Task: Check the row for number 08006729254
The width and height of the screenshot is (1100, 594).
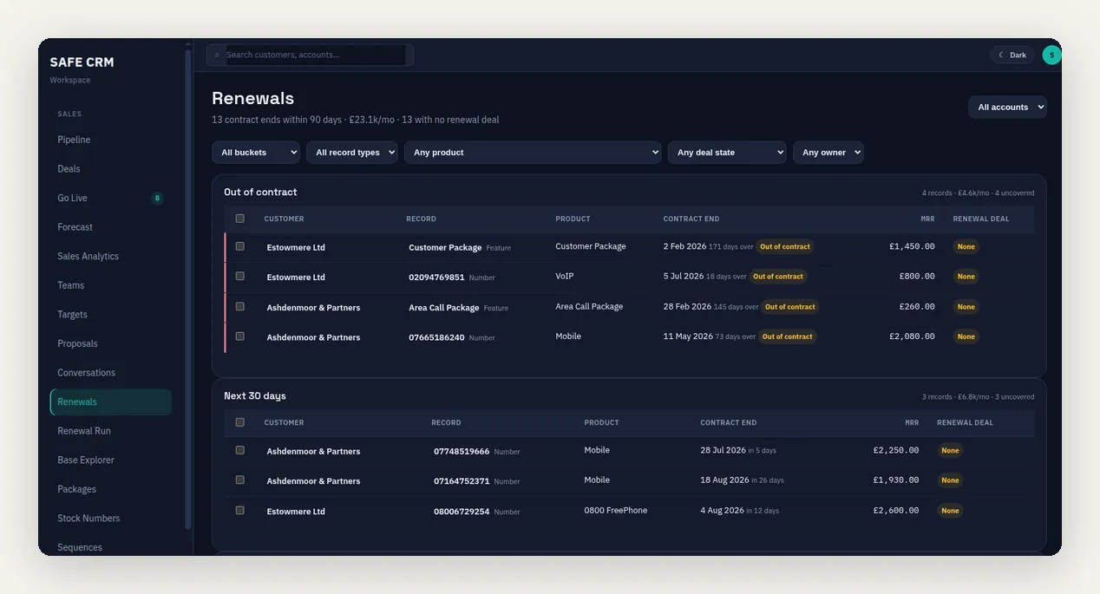Action: [x=240, y=510]
